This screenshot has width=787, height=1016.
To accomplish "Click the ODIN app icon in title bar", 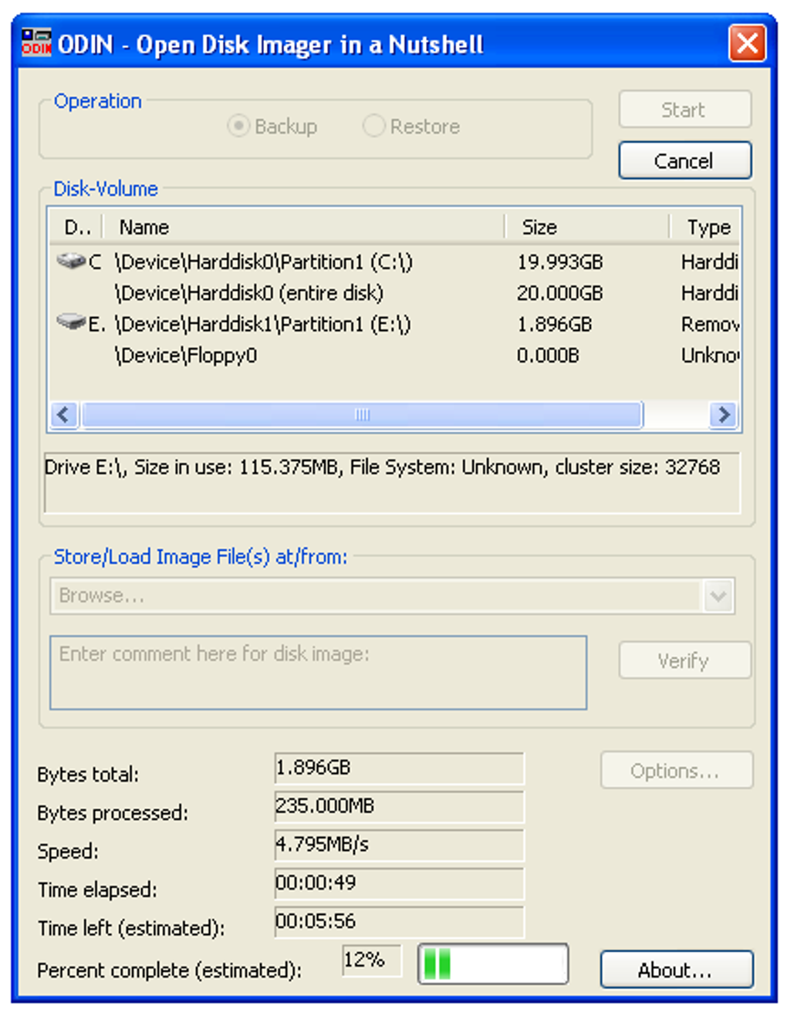I will tap(35, 43).
